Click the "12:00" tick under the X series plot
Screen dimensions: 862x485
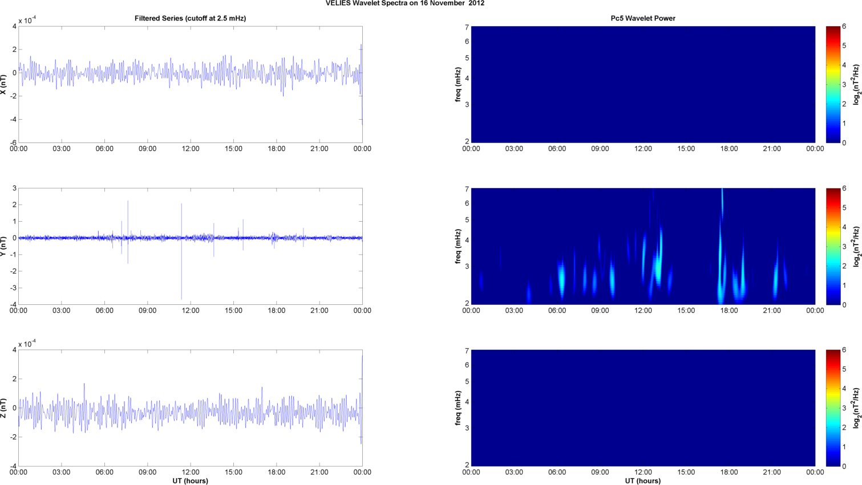tap(191, 149)
